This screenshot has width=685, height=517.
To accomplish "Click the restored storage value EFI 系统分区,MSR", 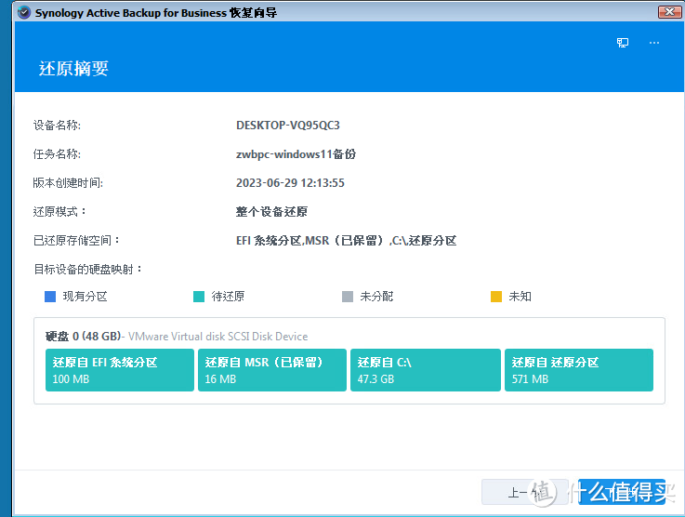I will [347, 240].
